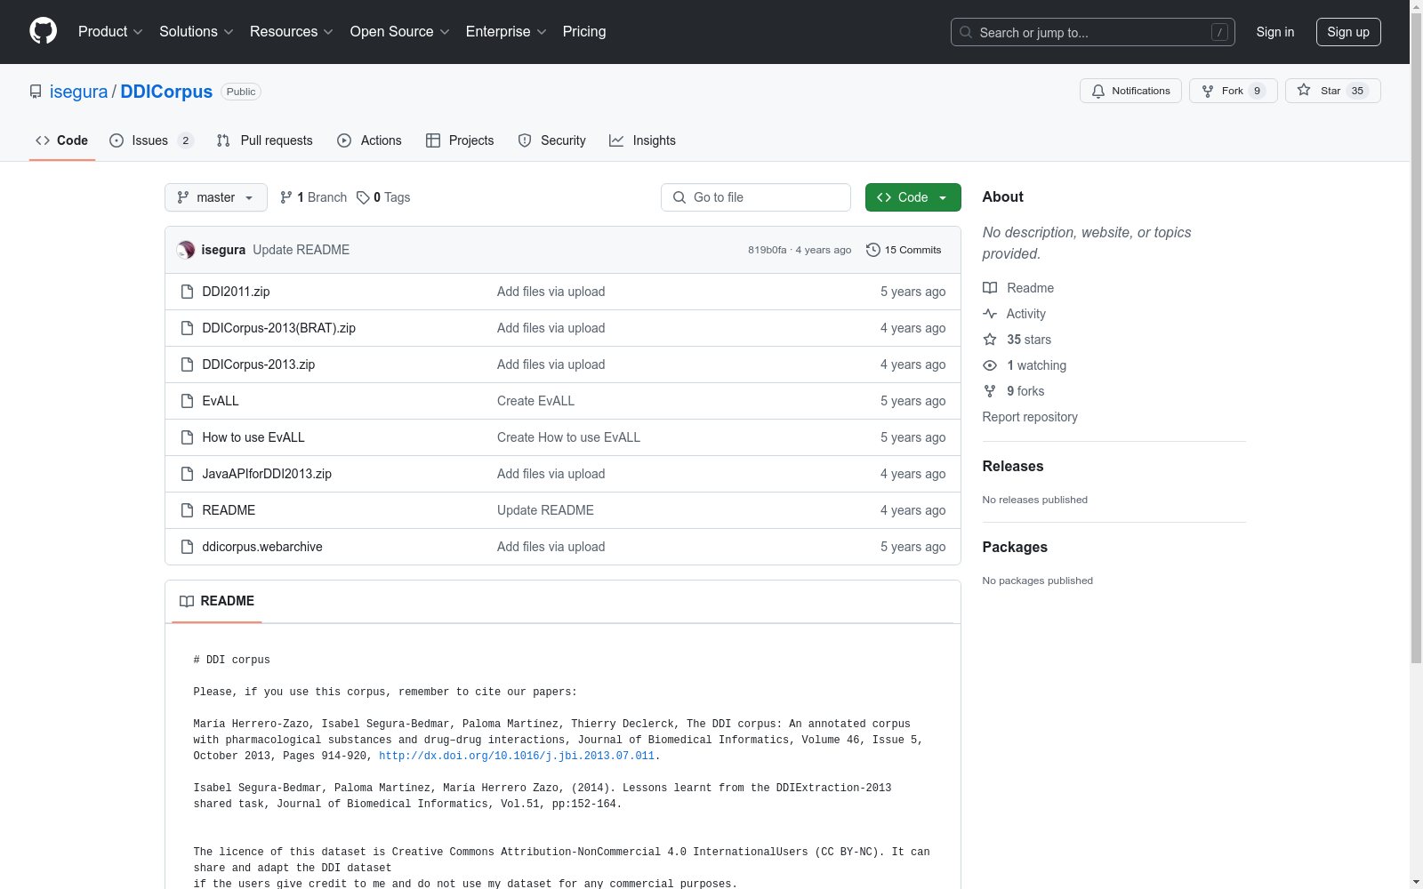Switch to the Projects tab
Viewport: 1423px width, 889px height.
click(460, 140)
